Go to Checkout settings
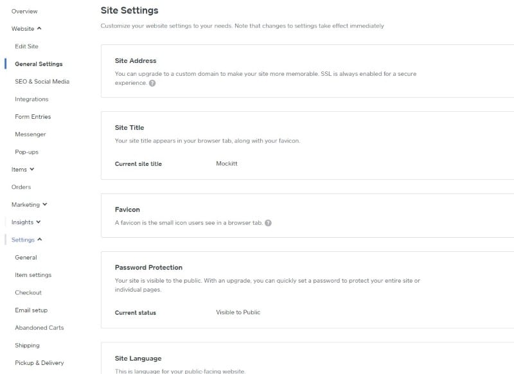 28,292
